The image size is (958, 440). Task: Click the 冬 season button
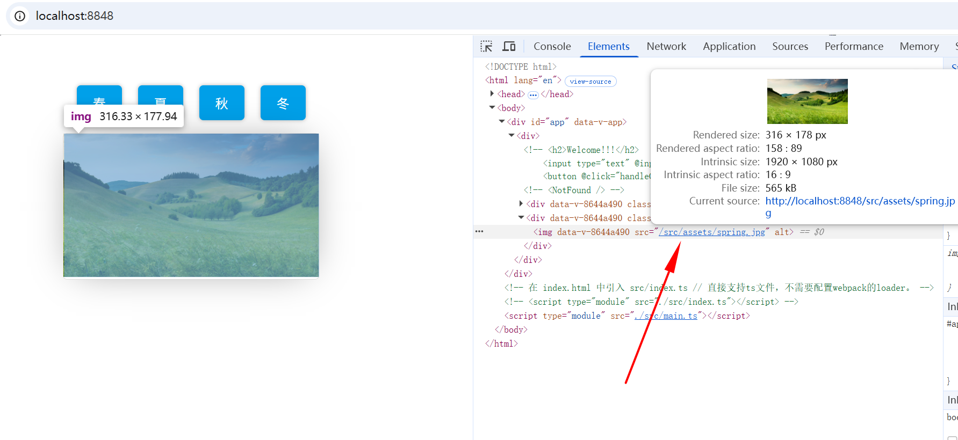pyautogui.click(x=283, y=102)
